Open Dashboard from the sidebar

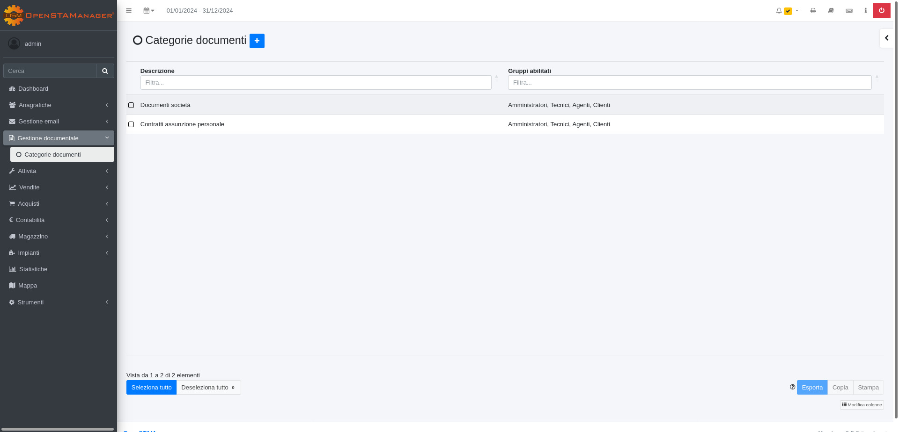pos(33,89)
